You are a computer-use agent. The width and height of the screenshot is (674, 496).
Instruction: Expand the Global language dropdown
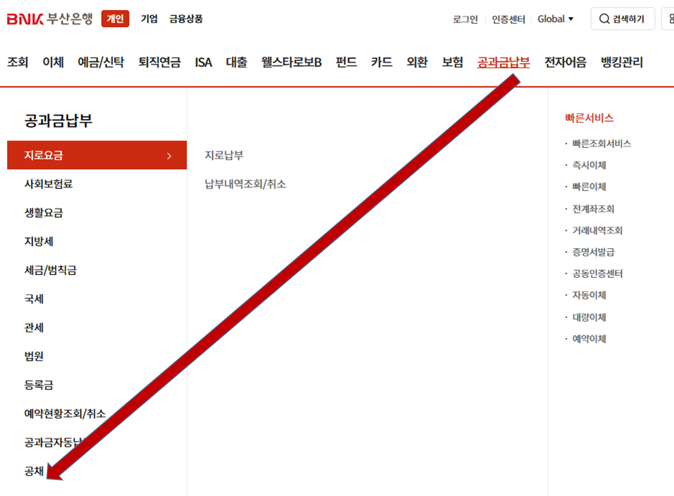tap(555, 19)
